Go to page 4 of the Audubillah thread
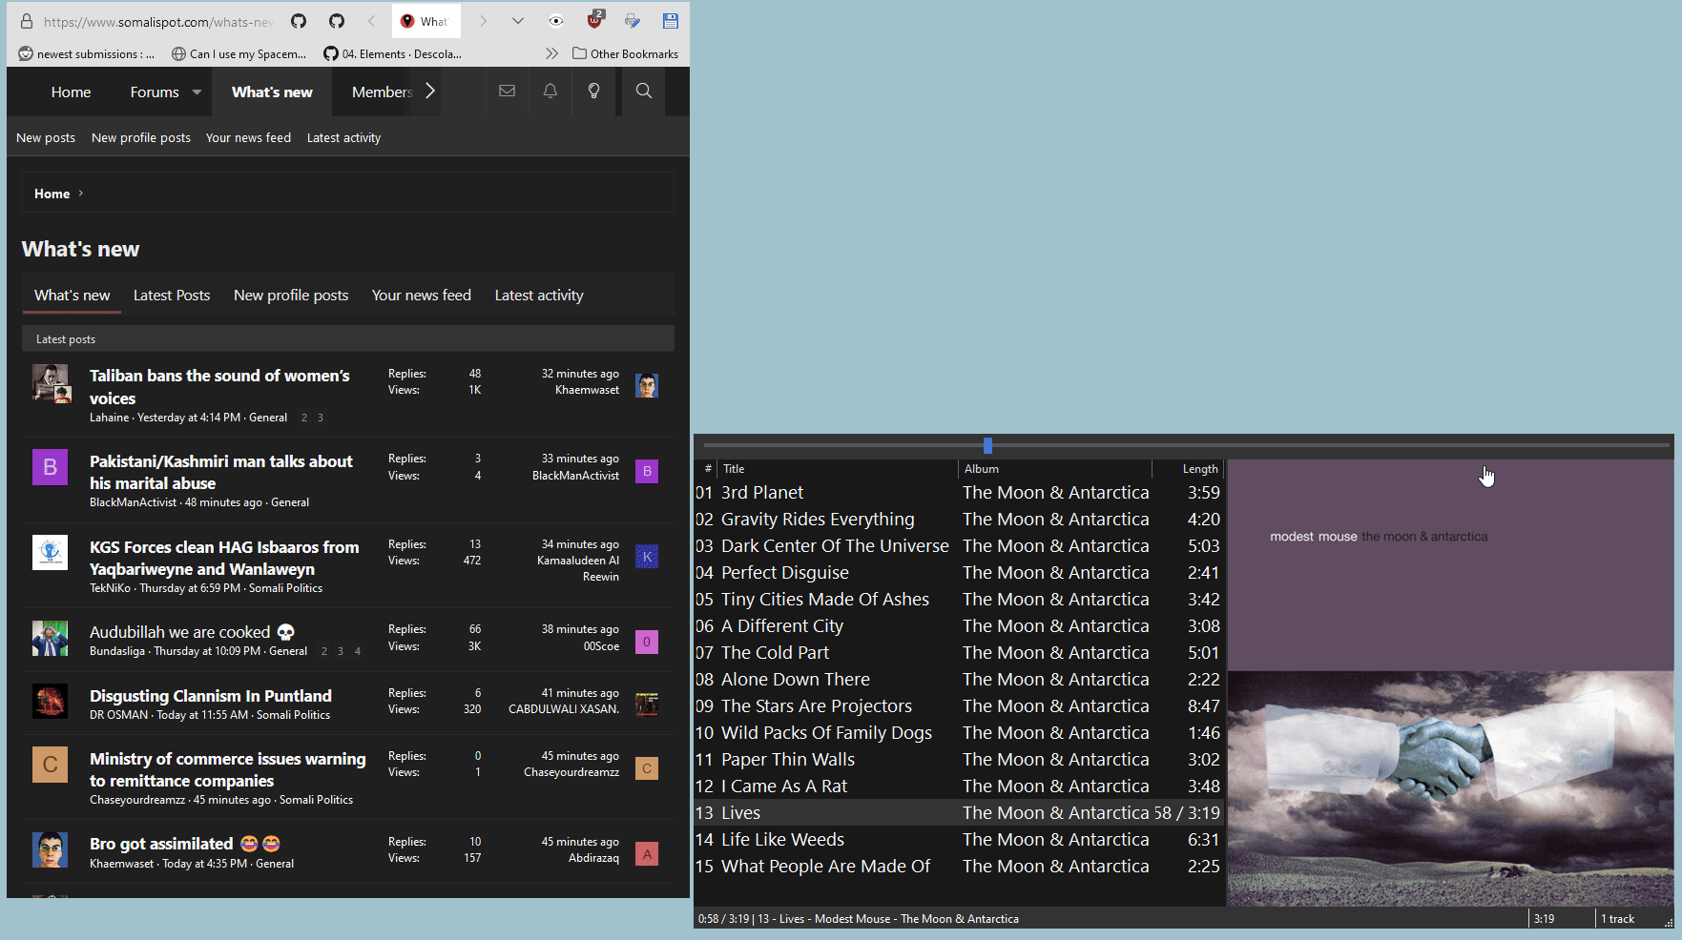 coord(358,651)
